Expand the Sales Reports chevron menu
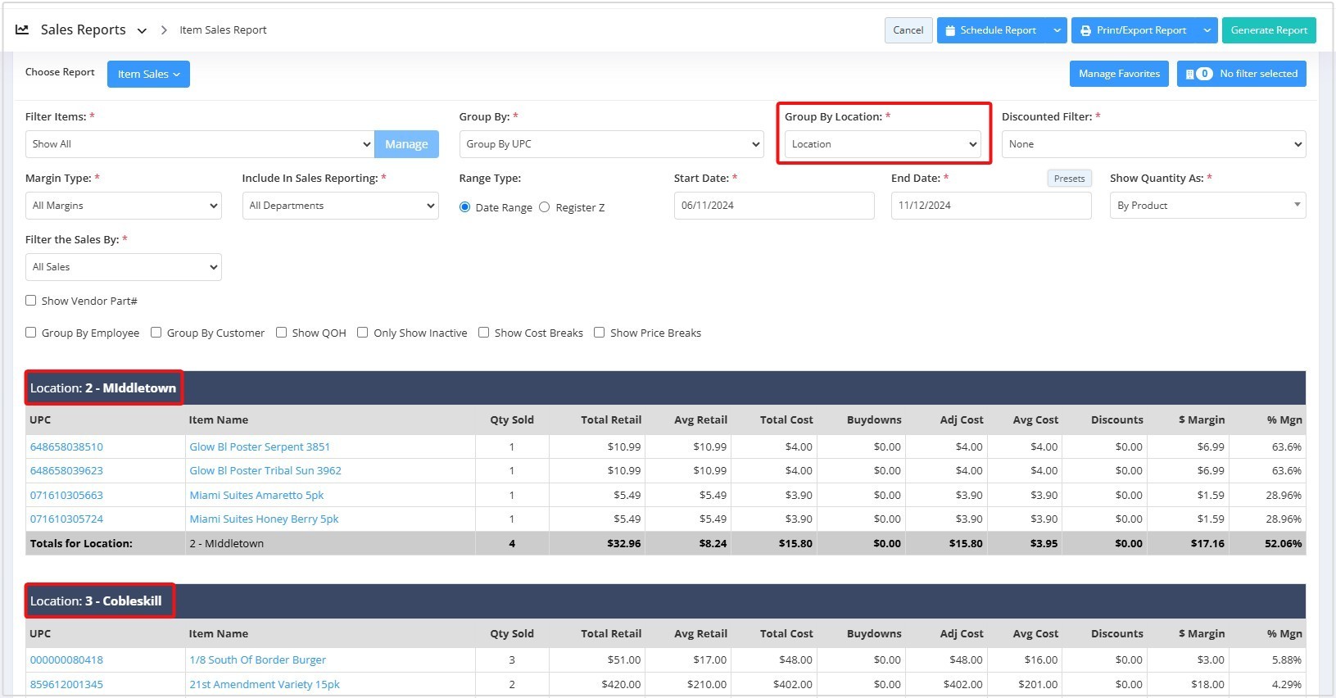This screenshot has width=1336, height=698. [142, 30]
